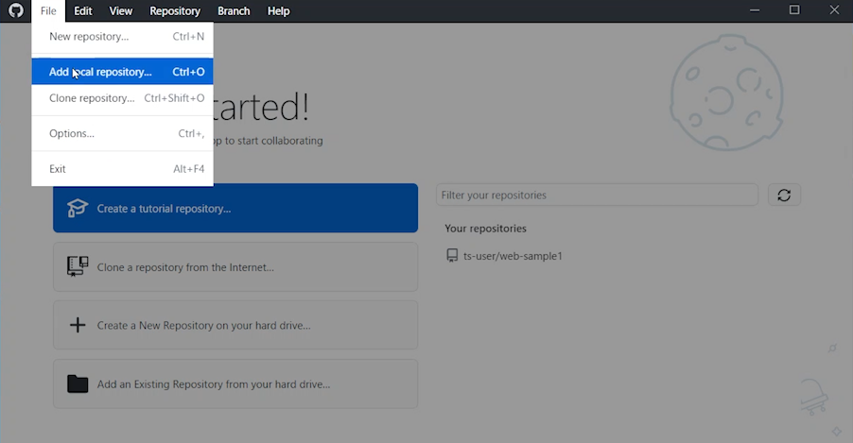The height and width of the screenshot is (443, 853).
Task: Click Add an Existing Repository from hard drive
Action: click(235, 383)
